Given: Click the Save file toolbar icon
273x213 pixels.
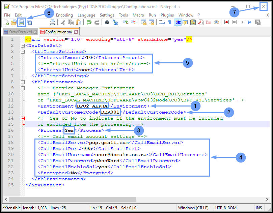Looking at the screenshot, I should tap(22, 22).
